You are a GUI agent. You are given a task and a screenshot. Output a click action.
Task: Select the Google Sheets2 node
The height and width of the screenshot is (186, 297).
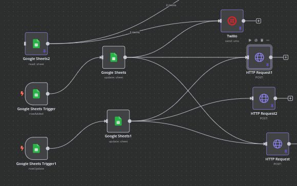(36, 44)
